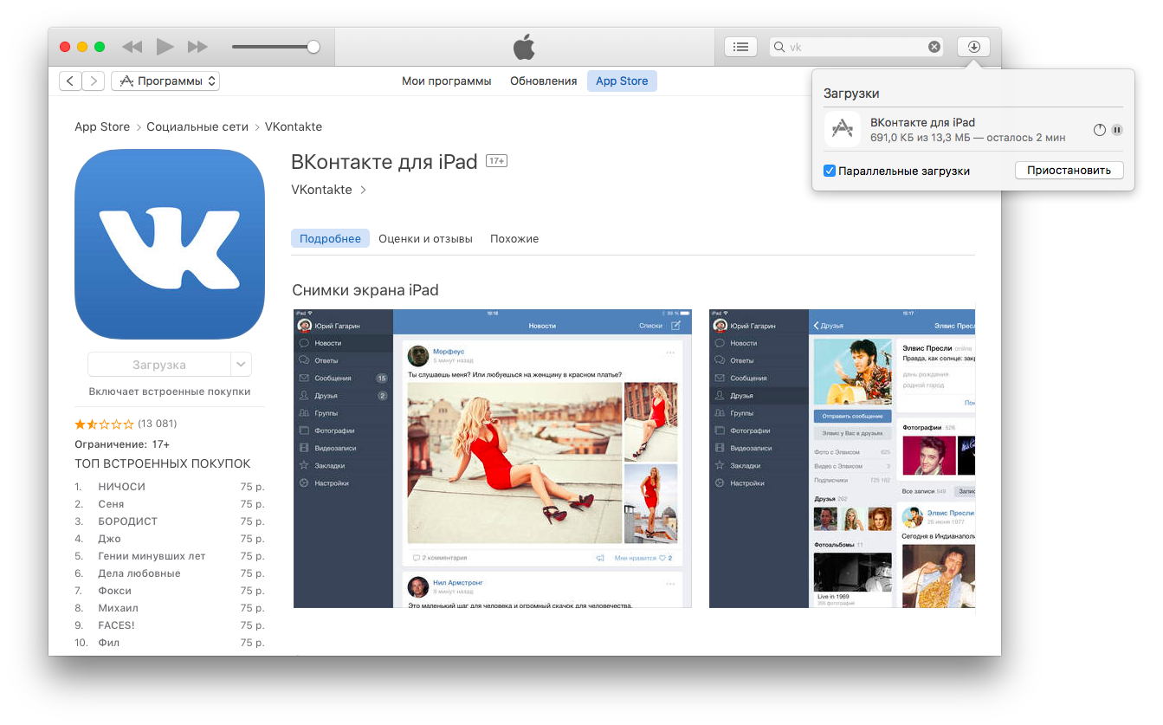
Task: Click the БОРОДИСТ in-app purchase row
Action: [170, 521]
